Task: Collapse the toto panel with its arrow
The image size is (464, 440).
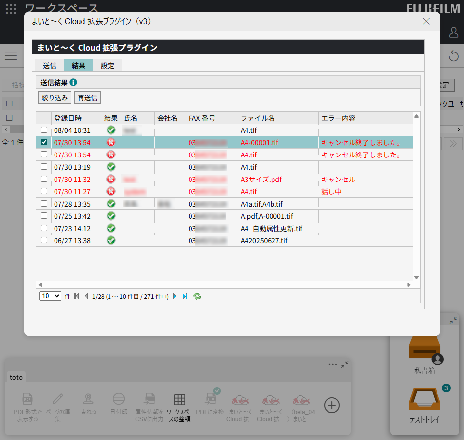Action: click(x=345, y=364)
